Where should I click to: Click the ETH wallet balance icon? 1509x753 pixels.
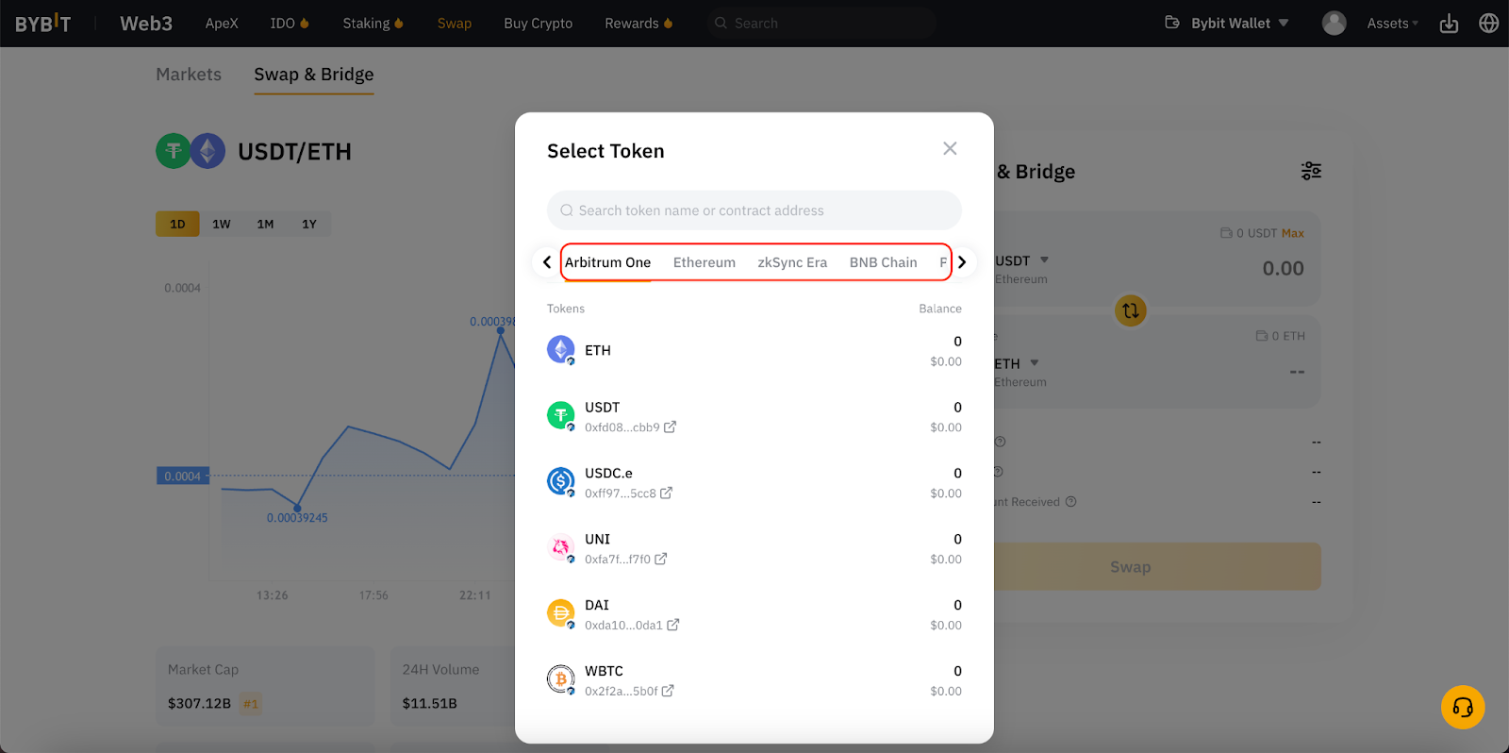[1262, 336]
